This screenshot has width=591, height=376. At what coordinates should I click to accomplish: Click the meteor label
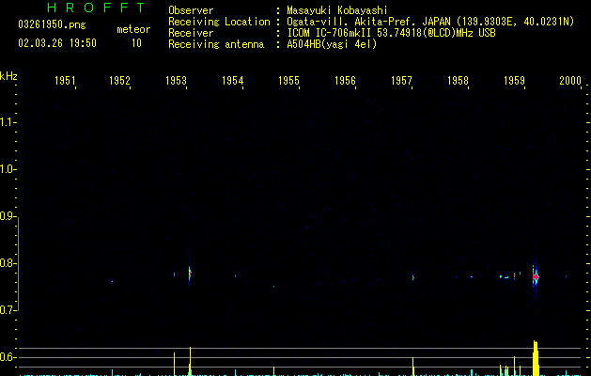click(133, 29)
